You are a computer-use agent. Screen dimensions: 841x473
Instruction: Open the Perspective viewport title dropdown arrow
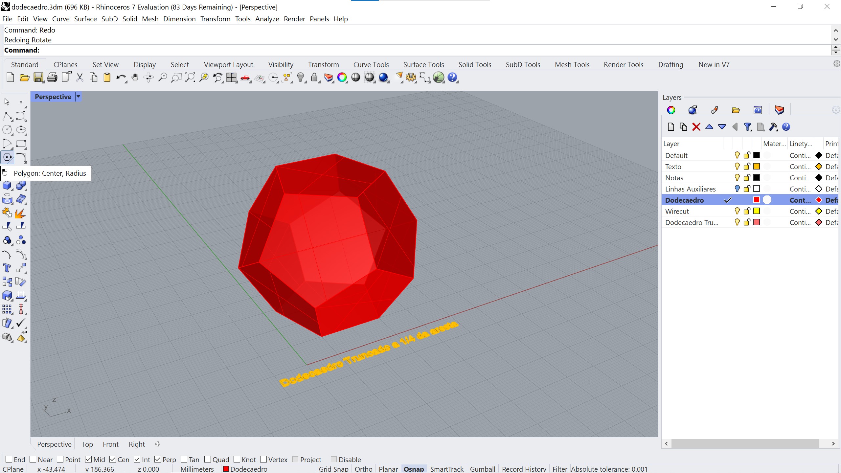pos(78,97)
